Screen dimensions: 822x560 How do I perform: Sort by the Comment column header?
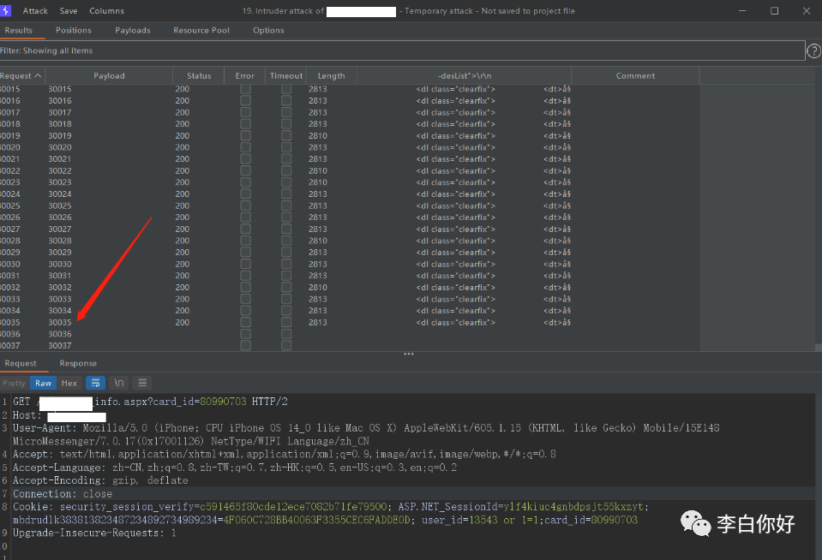(x=635, y=76)
